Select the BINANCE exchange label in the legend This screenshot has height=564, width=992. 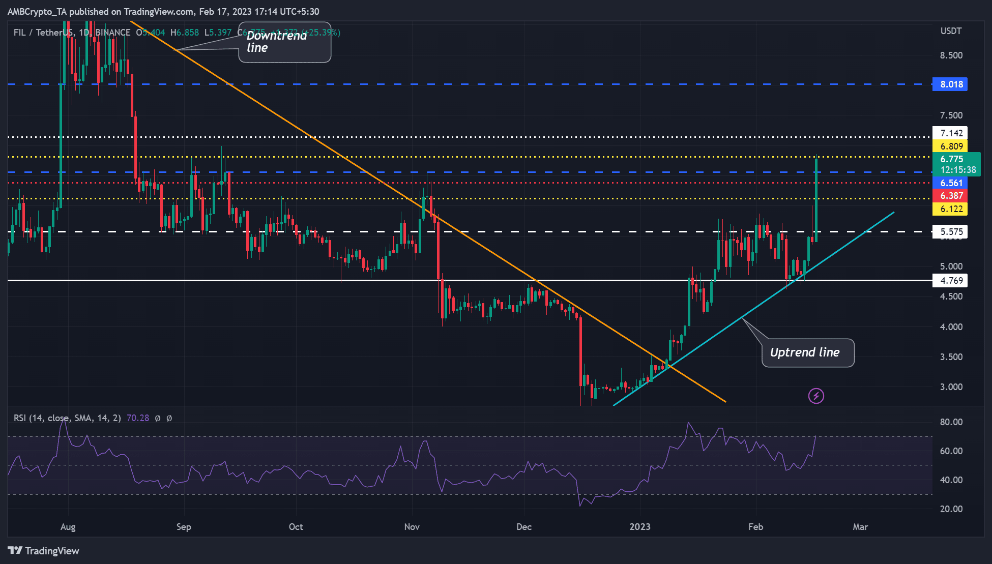[113, 32]
